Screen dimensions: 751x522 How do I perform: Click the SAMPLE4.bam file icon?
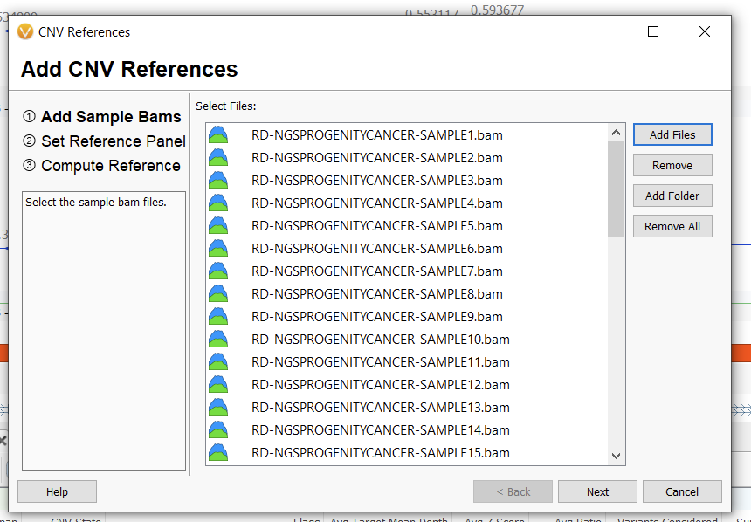217,203
